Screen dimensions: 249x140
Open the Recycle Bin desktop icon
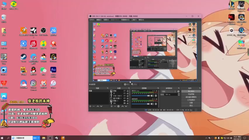4,18
